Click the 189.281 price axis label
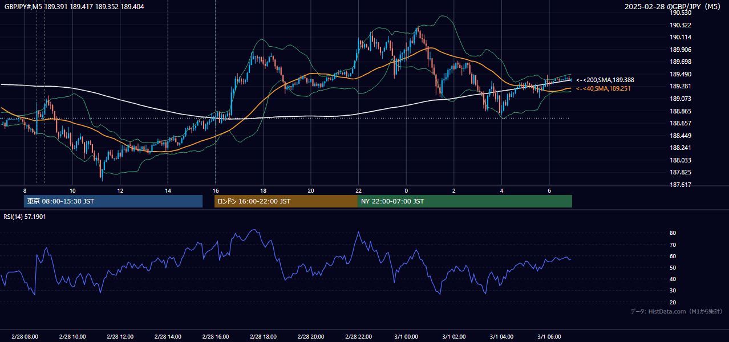729x342 pixels. (x=682, y=86)
